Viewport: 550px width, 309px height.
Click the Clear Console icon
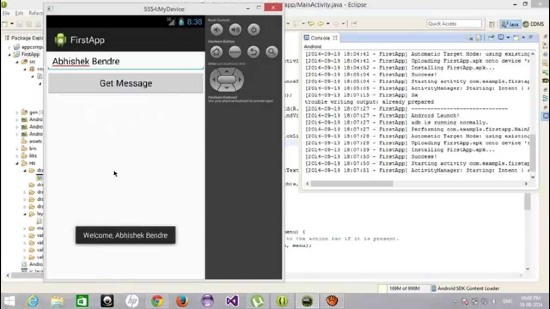tap(470, 38)
